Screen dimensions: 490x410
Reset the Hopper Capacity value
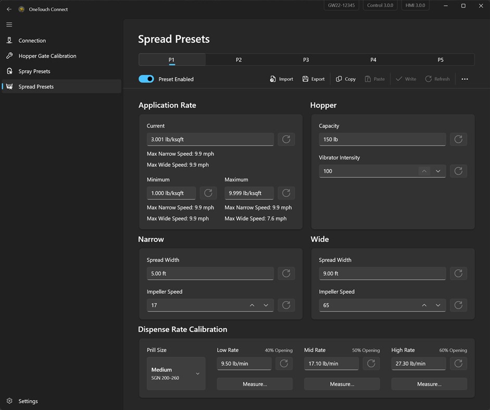click(x=458, y=139)
